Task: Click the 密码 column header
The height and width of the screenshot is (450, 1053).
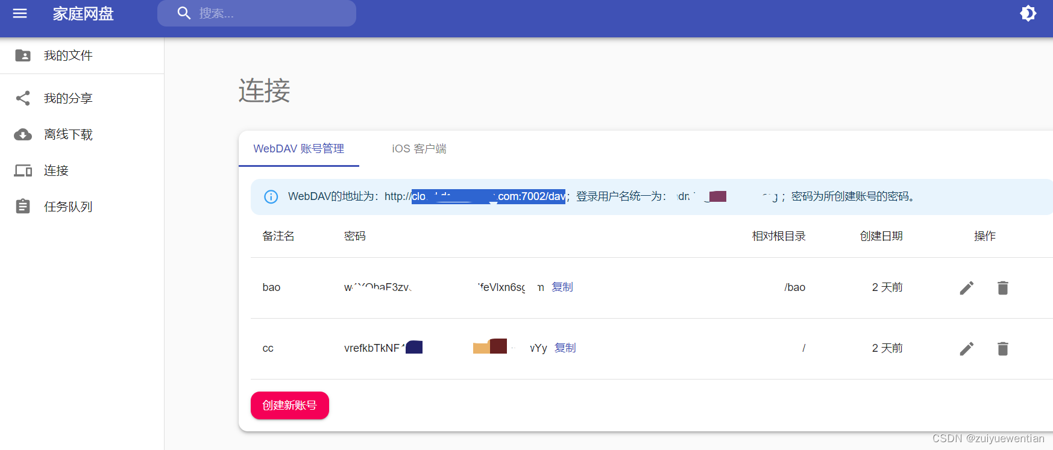Action: coord(355,236)
